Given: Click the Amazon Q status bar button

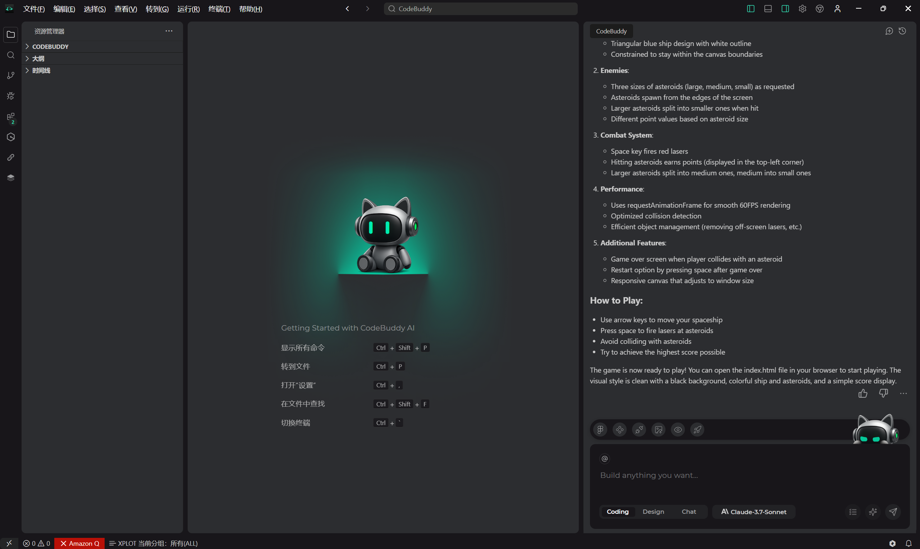Looking at the screenshot, I should (x=79, y=543).
